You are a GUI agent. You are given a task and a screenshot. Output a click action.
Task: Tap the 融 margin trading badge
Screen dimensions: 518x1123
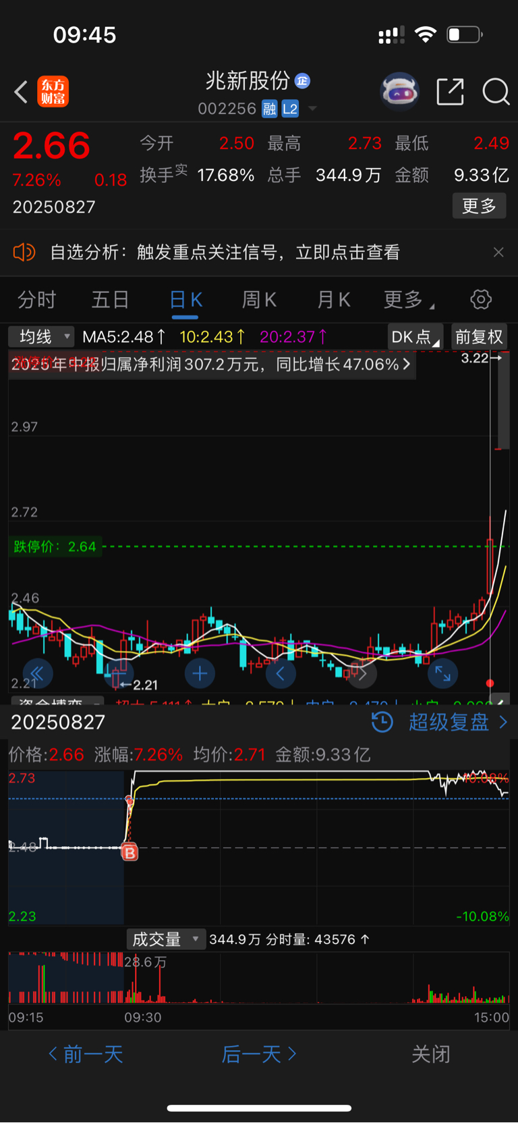(270, 109)
